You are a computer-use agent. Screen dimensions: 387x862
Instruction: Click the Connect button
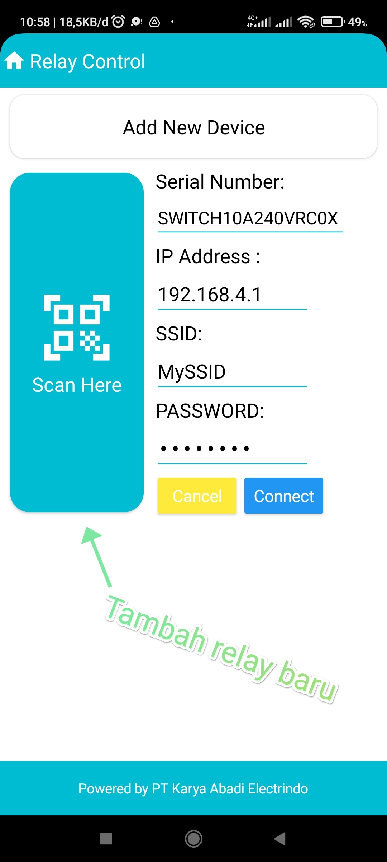click(284, 496)
